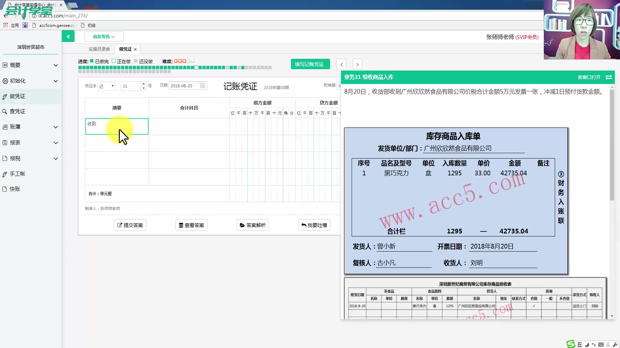The height and width of the screenshot is (348, 620).
Task: Open the 快账 document icon
Action: [x=5, y=189]
